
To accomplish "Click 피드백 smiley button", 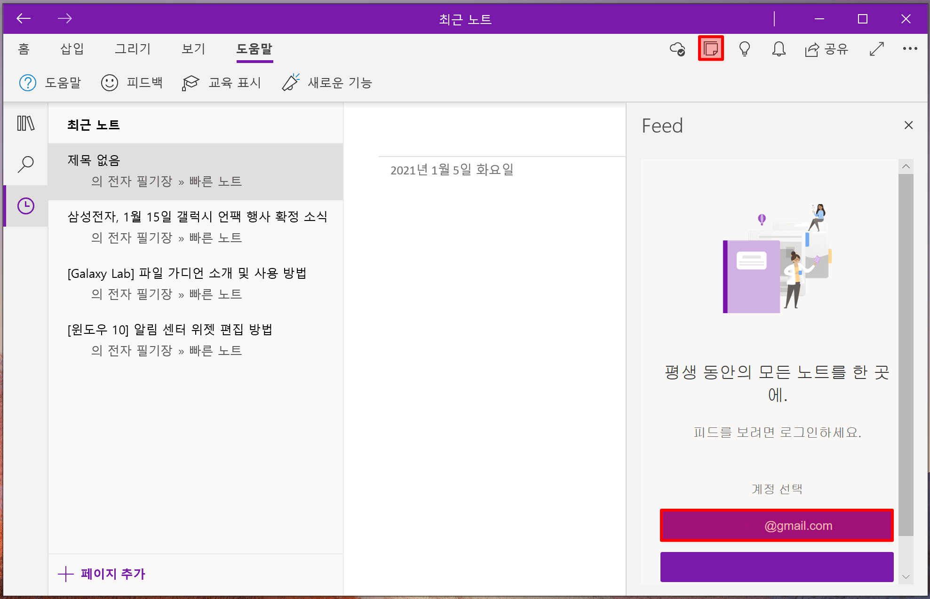I will coord(132,83).
